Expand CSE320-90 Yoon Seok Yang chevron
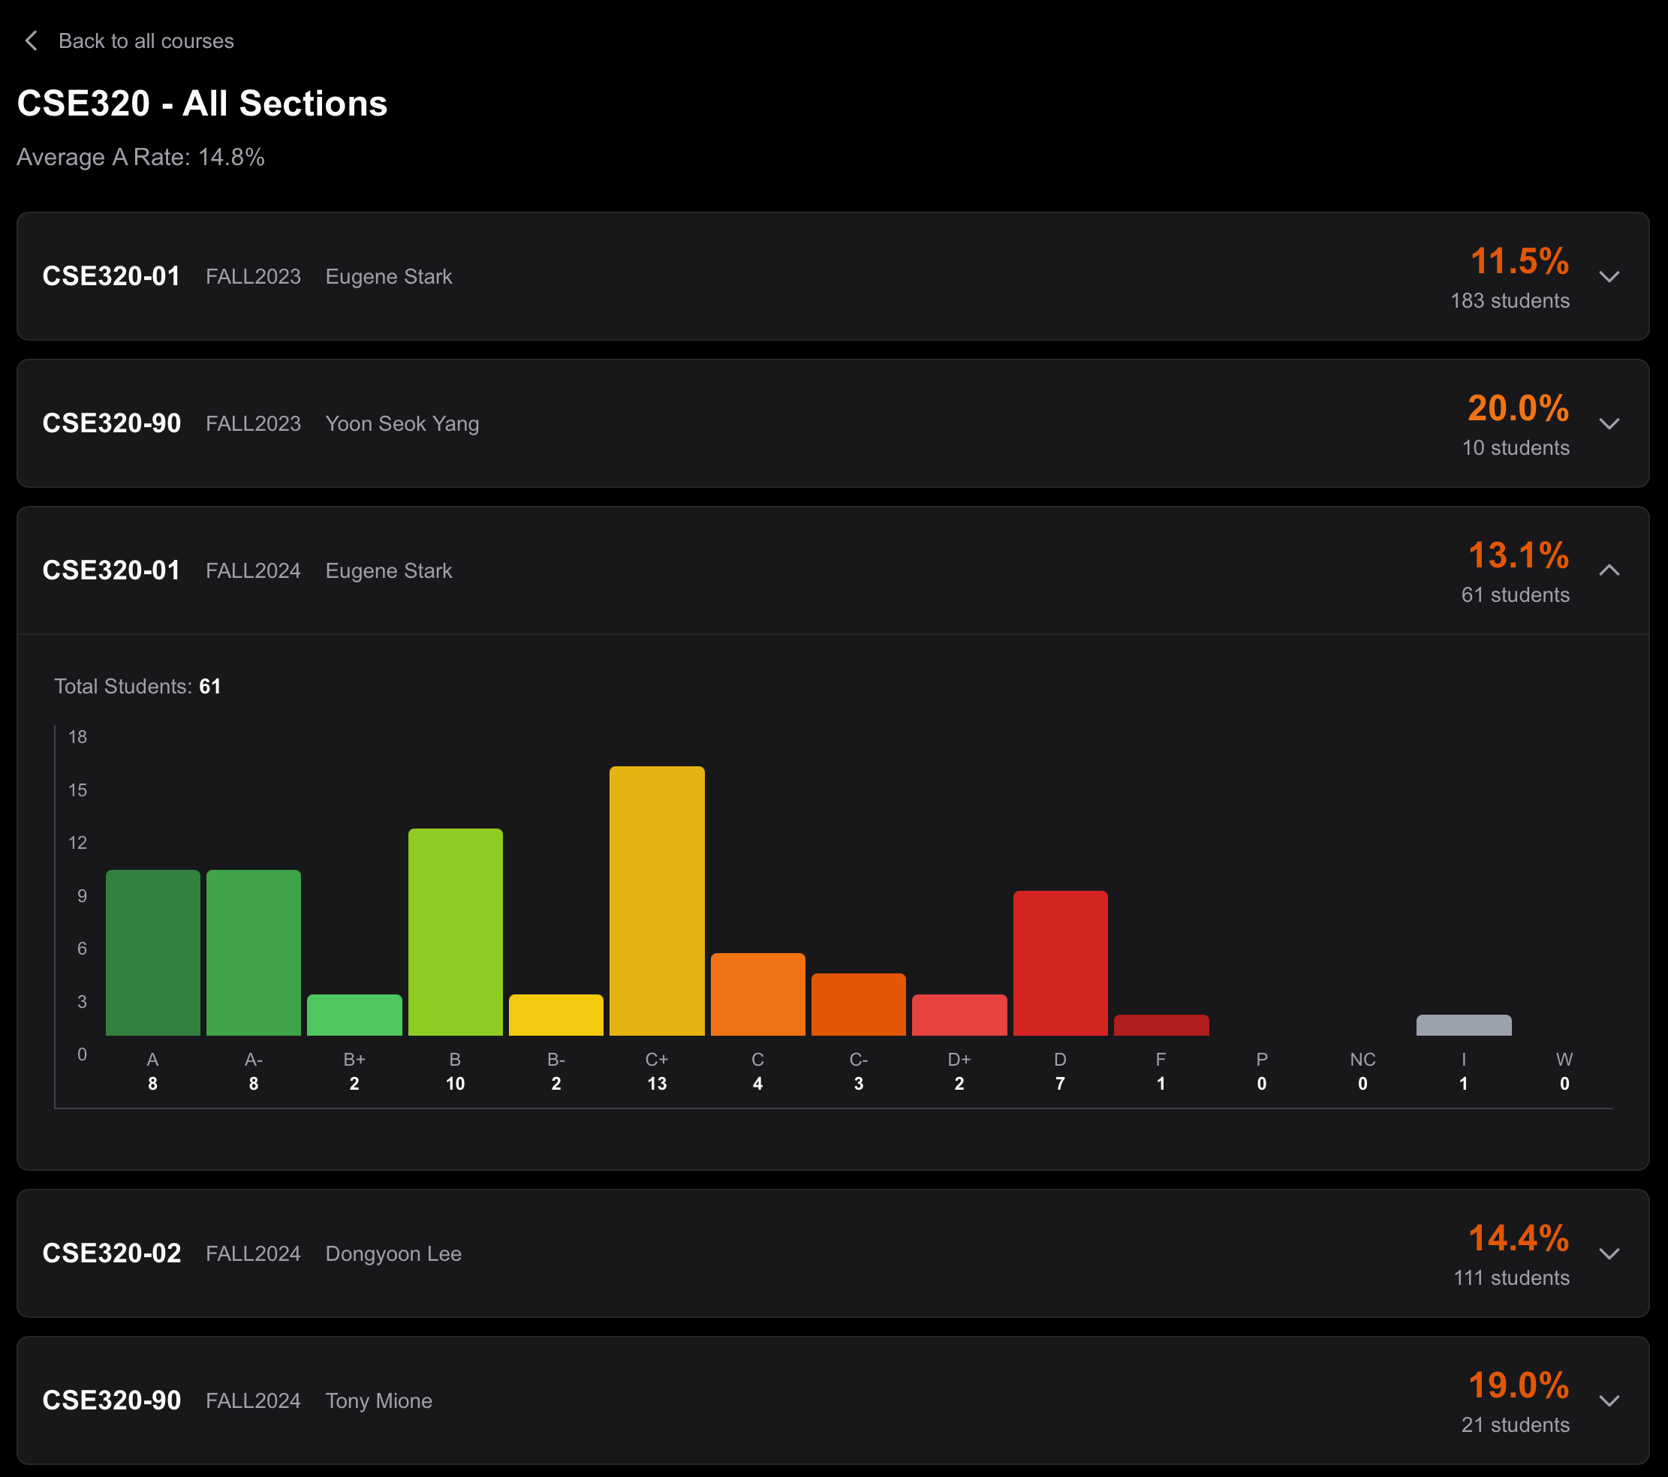 (x=1609, y=423)
